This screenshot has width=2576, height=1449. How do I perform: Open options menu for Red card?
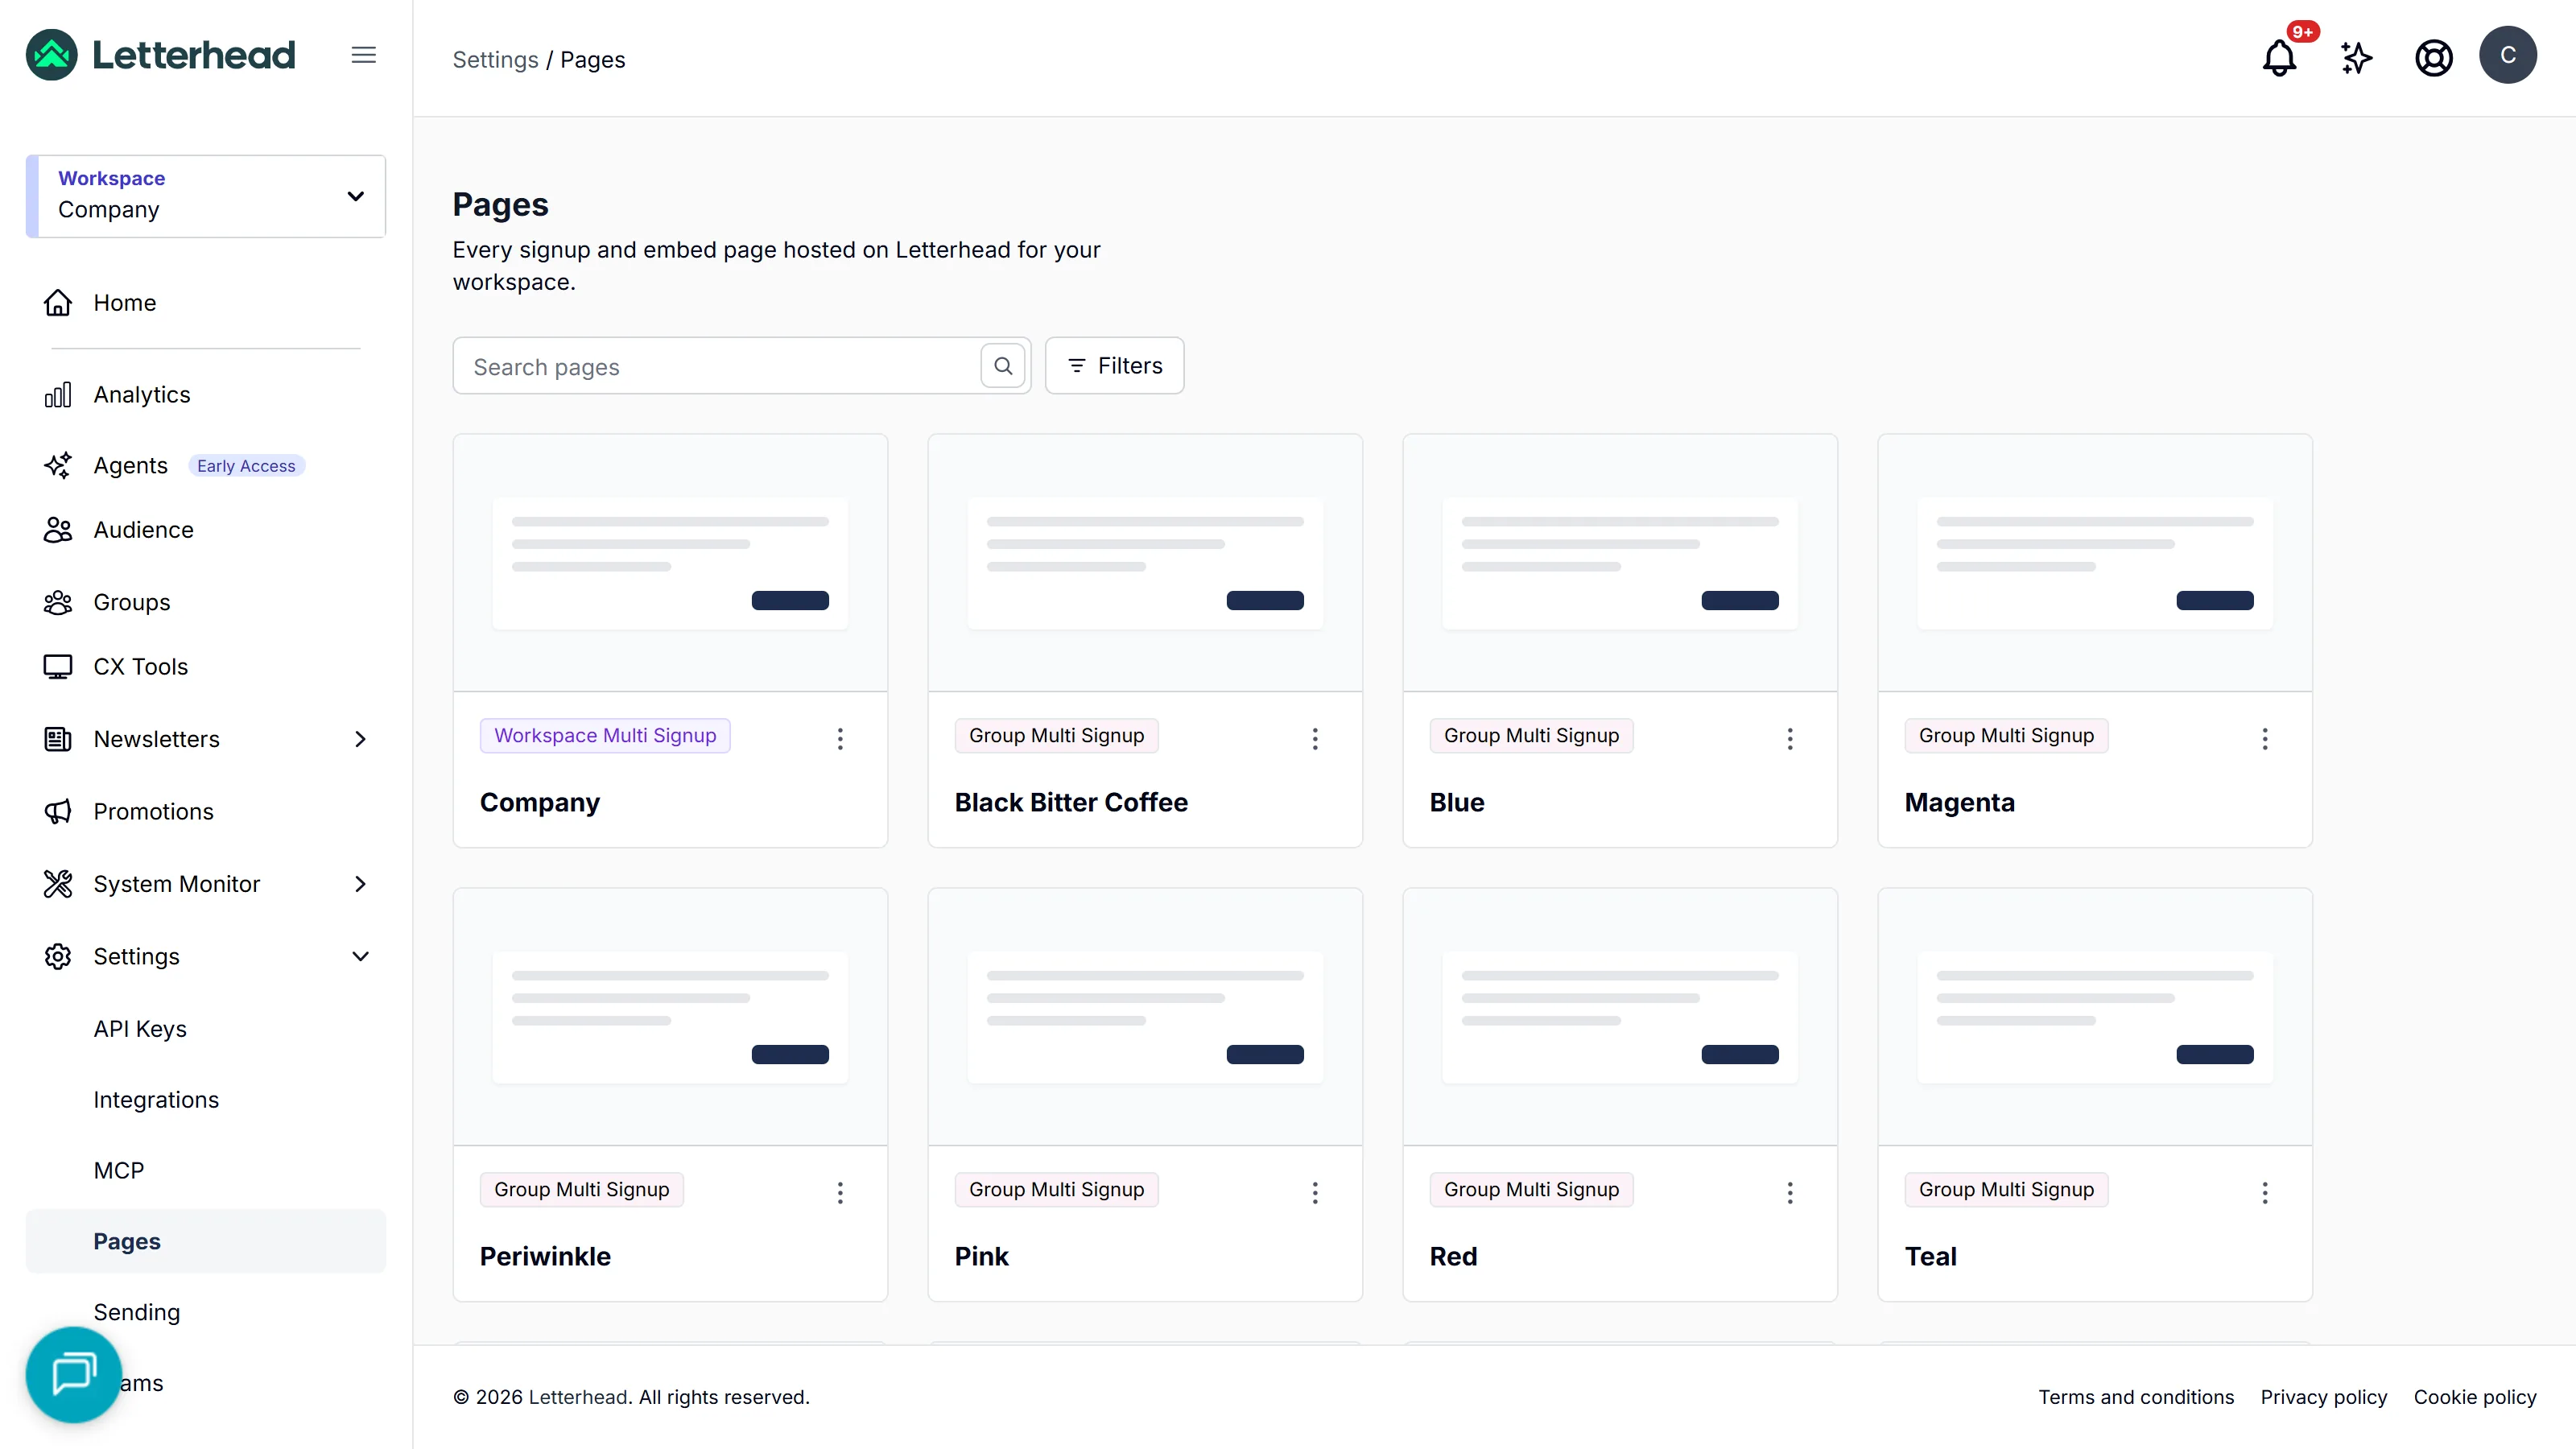click(x=1790, y=1192)
